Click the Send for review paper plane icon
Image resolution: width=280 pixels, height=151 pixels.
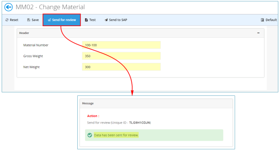49,20
